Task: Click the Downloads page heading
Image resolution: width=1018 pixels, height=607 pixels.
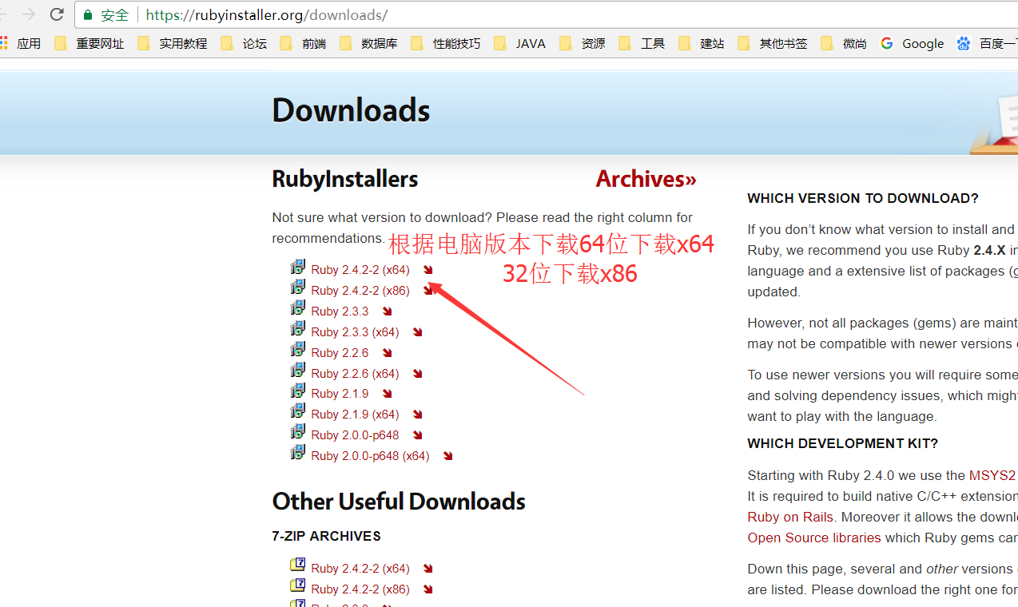Action: tap(351, 110)
